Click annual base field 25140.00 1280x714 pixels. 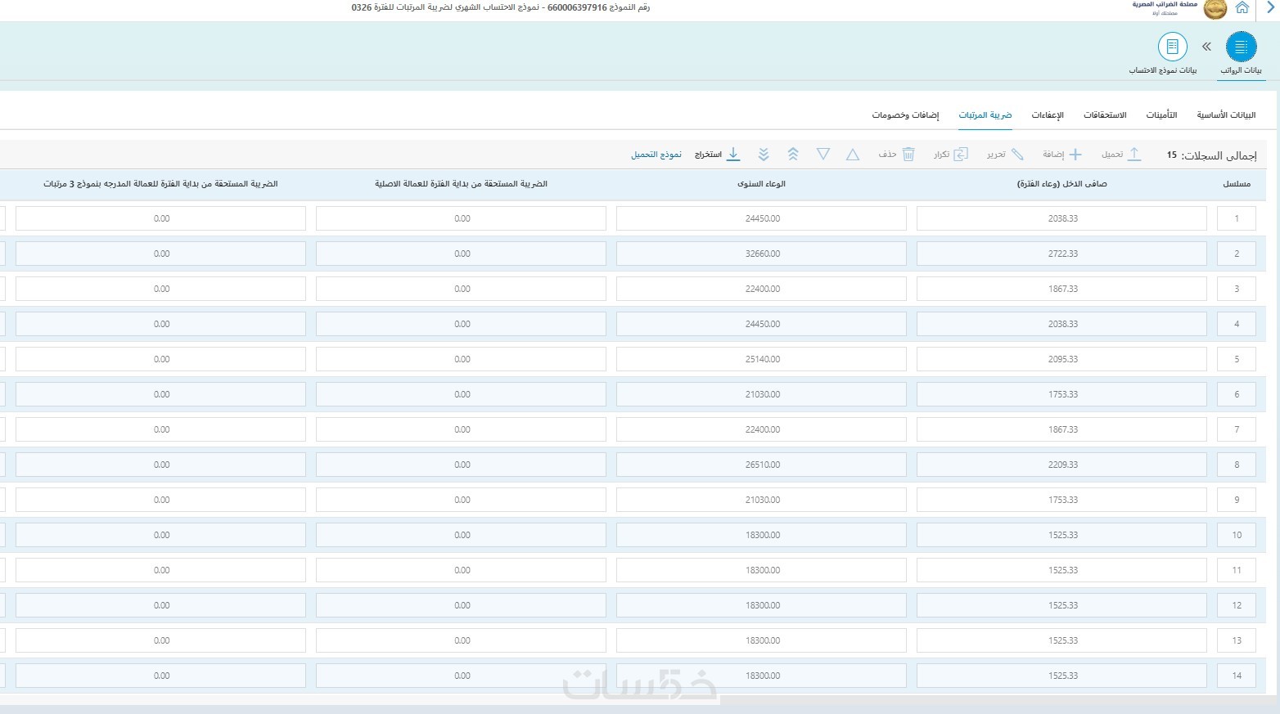pos(761,359)
